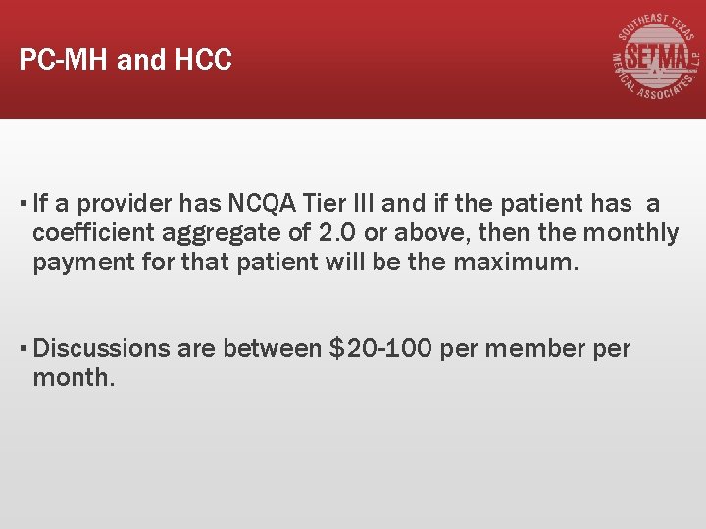706x529 pixels.
Task: Click the amount '$20-100' in second bullet
Action: click(x=381, y=348)
